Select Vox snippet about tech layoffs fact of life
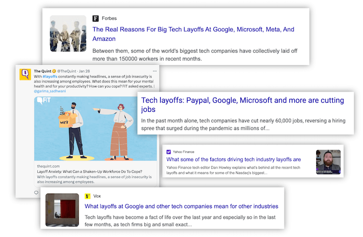The height and width of the screenshot is (237, 363). click(x=180, y=221)
